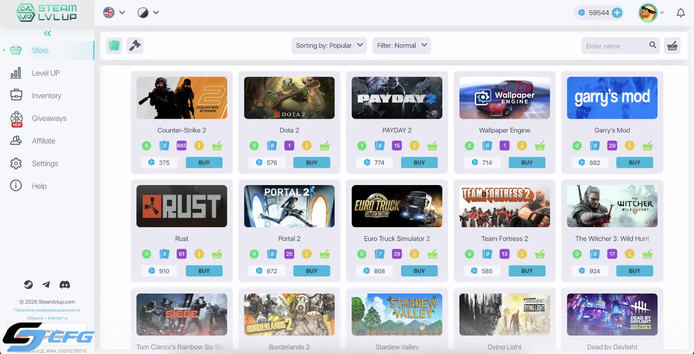The height and width of the screenshot is (354, 694).
Task: Click the Euro Truck Simulator 2 title
Action: (x=397, y=239)
